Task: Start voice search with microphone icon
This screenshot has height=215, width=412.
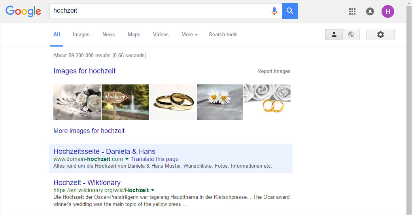Action: pyautogui.click(x=274, y=11)
